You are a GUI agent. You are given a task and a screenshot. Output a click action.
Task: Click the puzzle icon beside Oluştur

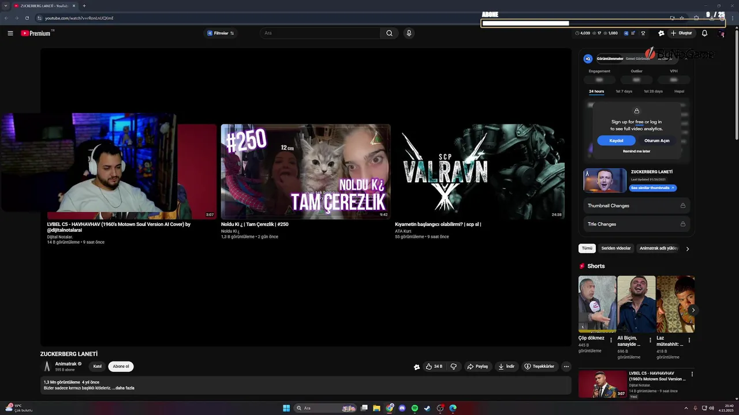(x=661, y=33)
